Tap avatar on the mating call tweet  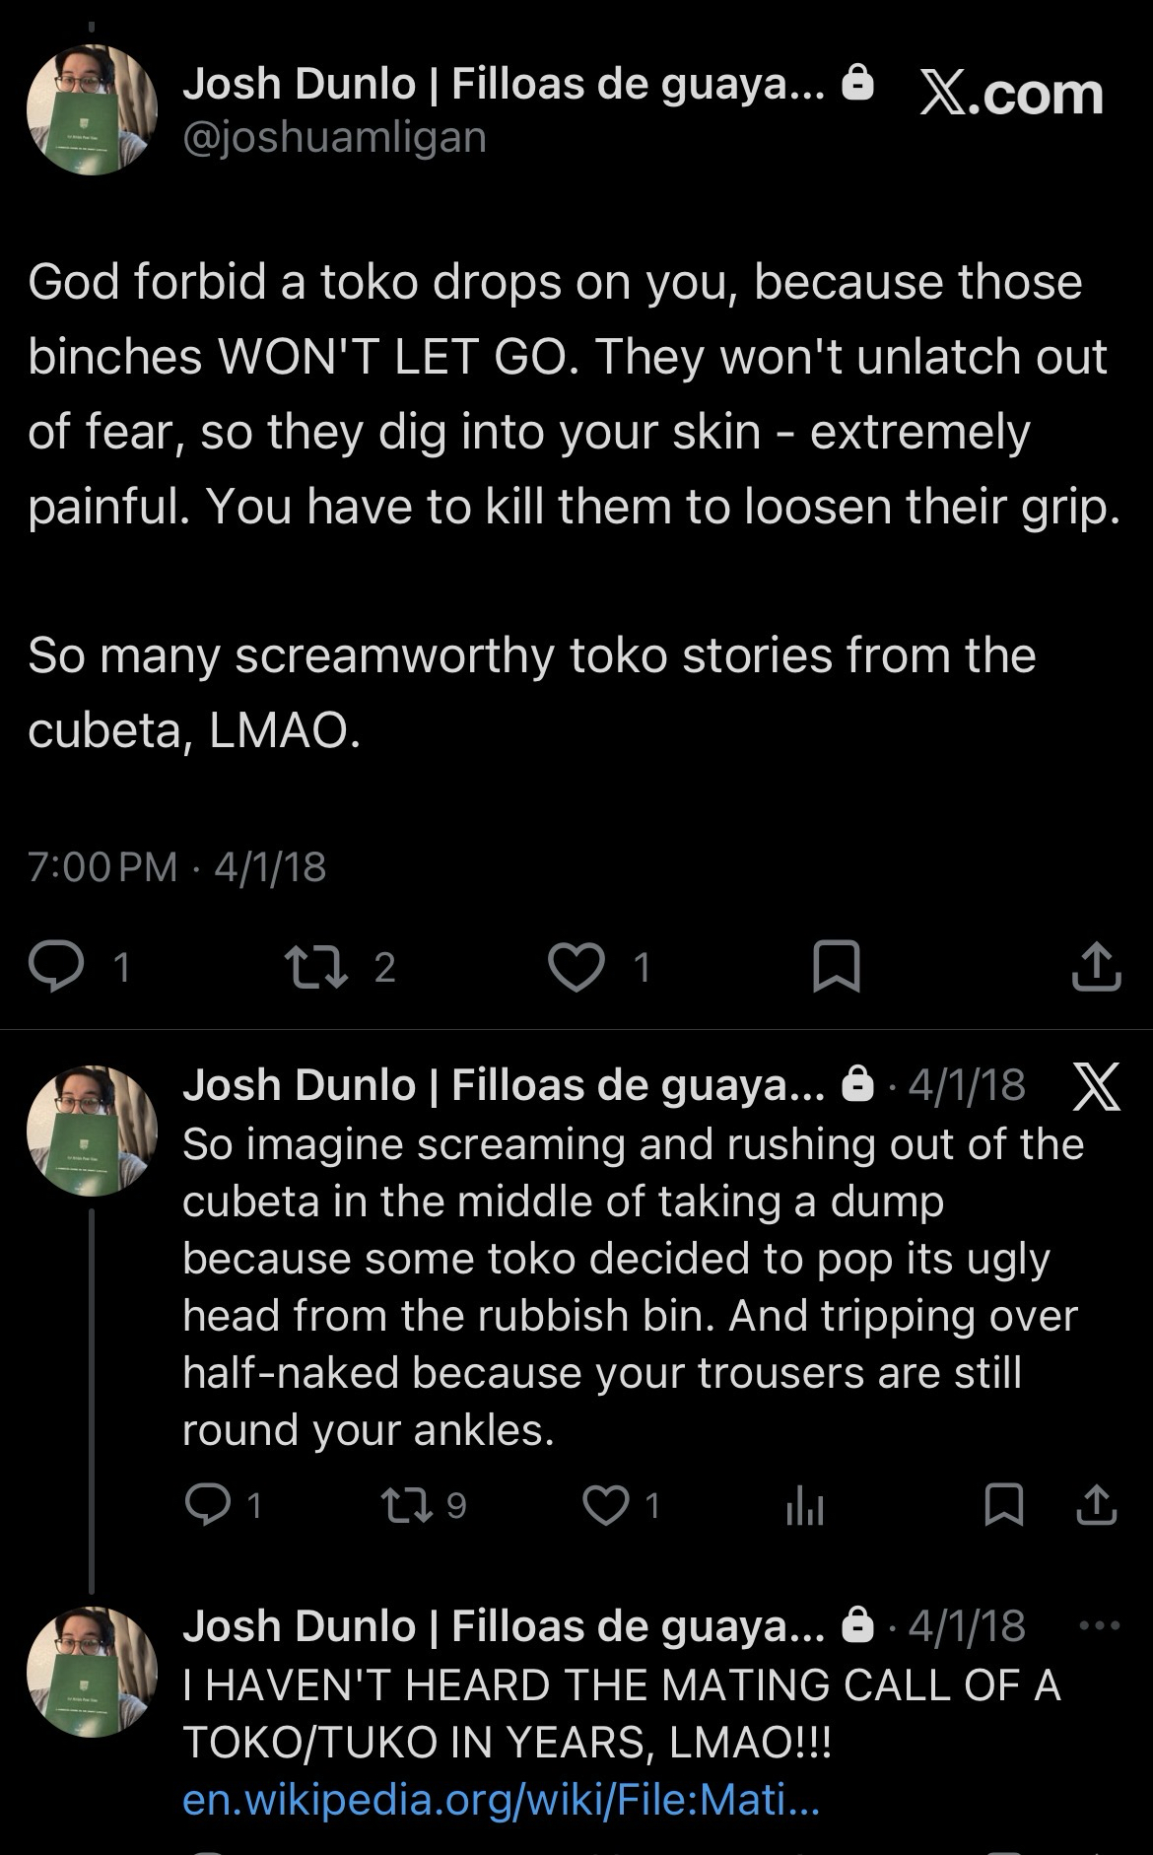point(92,1672)
